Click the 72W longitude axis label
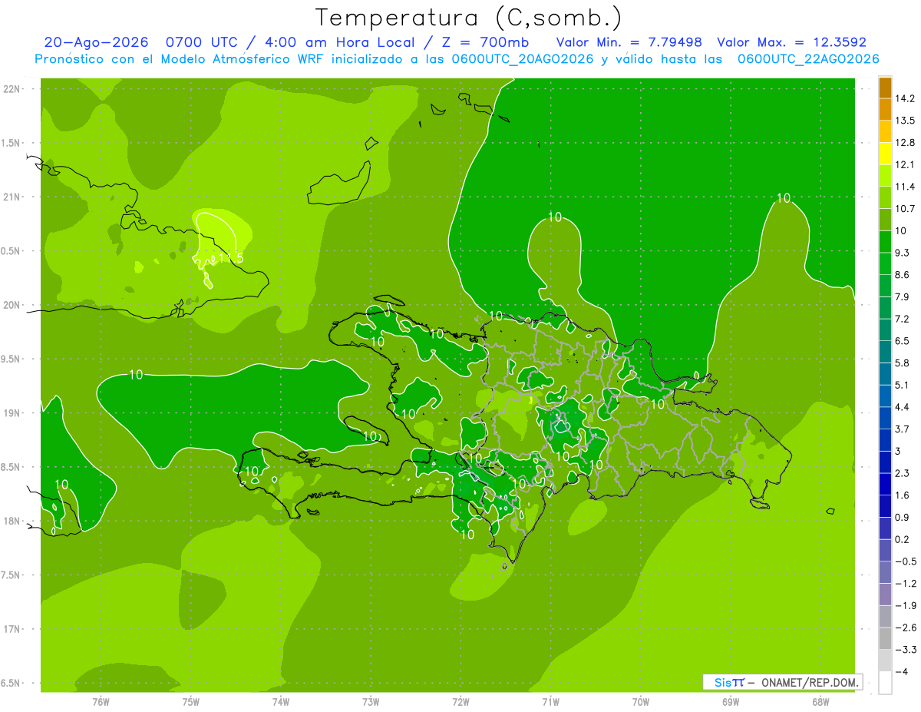Screen dimensions: 921x712 click(x=460, y=701)
